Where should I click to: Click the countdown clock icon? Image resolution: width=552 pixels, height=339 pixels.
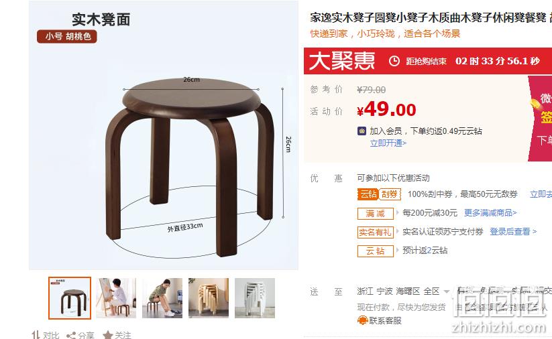(394, 61)
